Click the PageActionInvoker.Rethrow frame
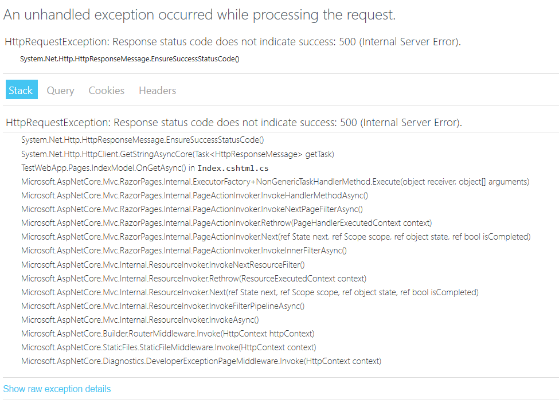559x403 pixels. click(226, 223)
